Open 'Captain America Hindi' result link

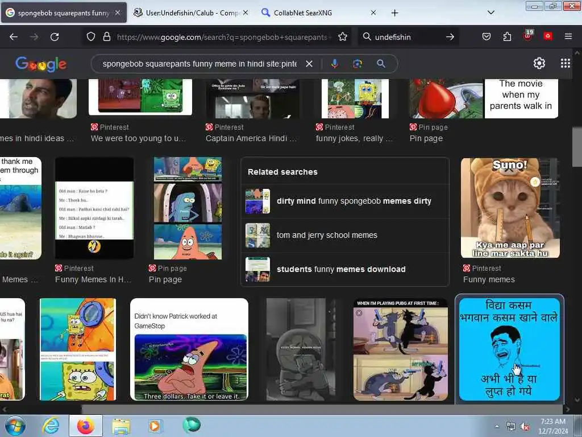(x=251, y=138)
